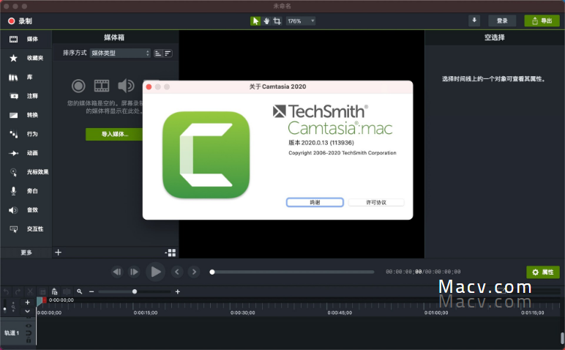
Task: Click the split clip icon in timeline toolbar
Action: [67, 291]
